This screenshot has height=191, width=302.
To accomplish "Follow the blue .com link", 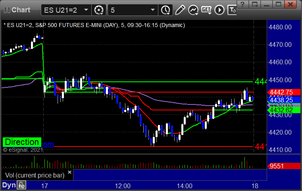I will click(x=48, y=144).
